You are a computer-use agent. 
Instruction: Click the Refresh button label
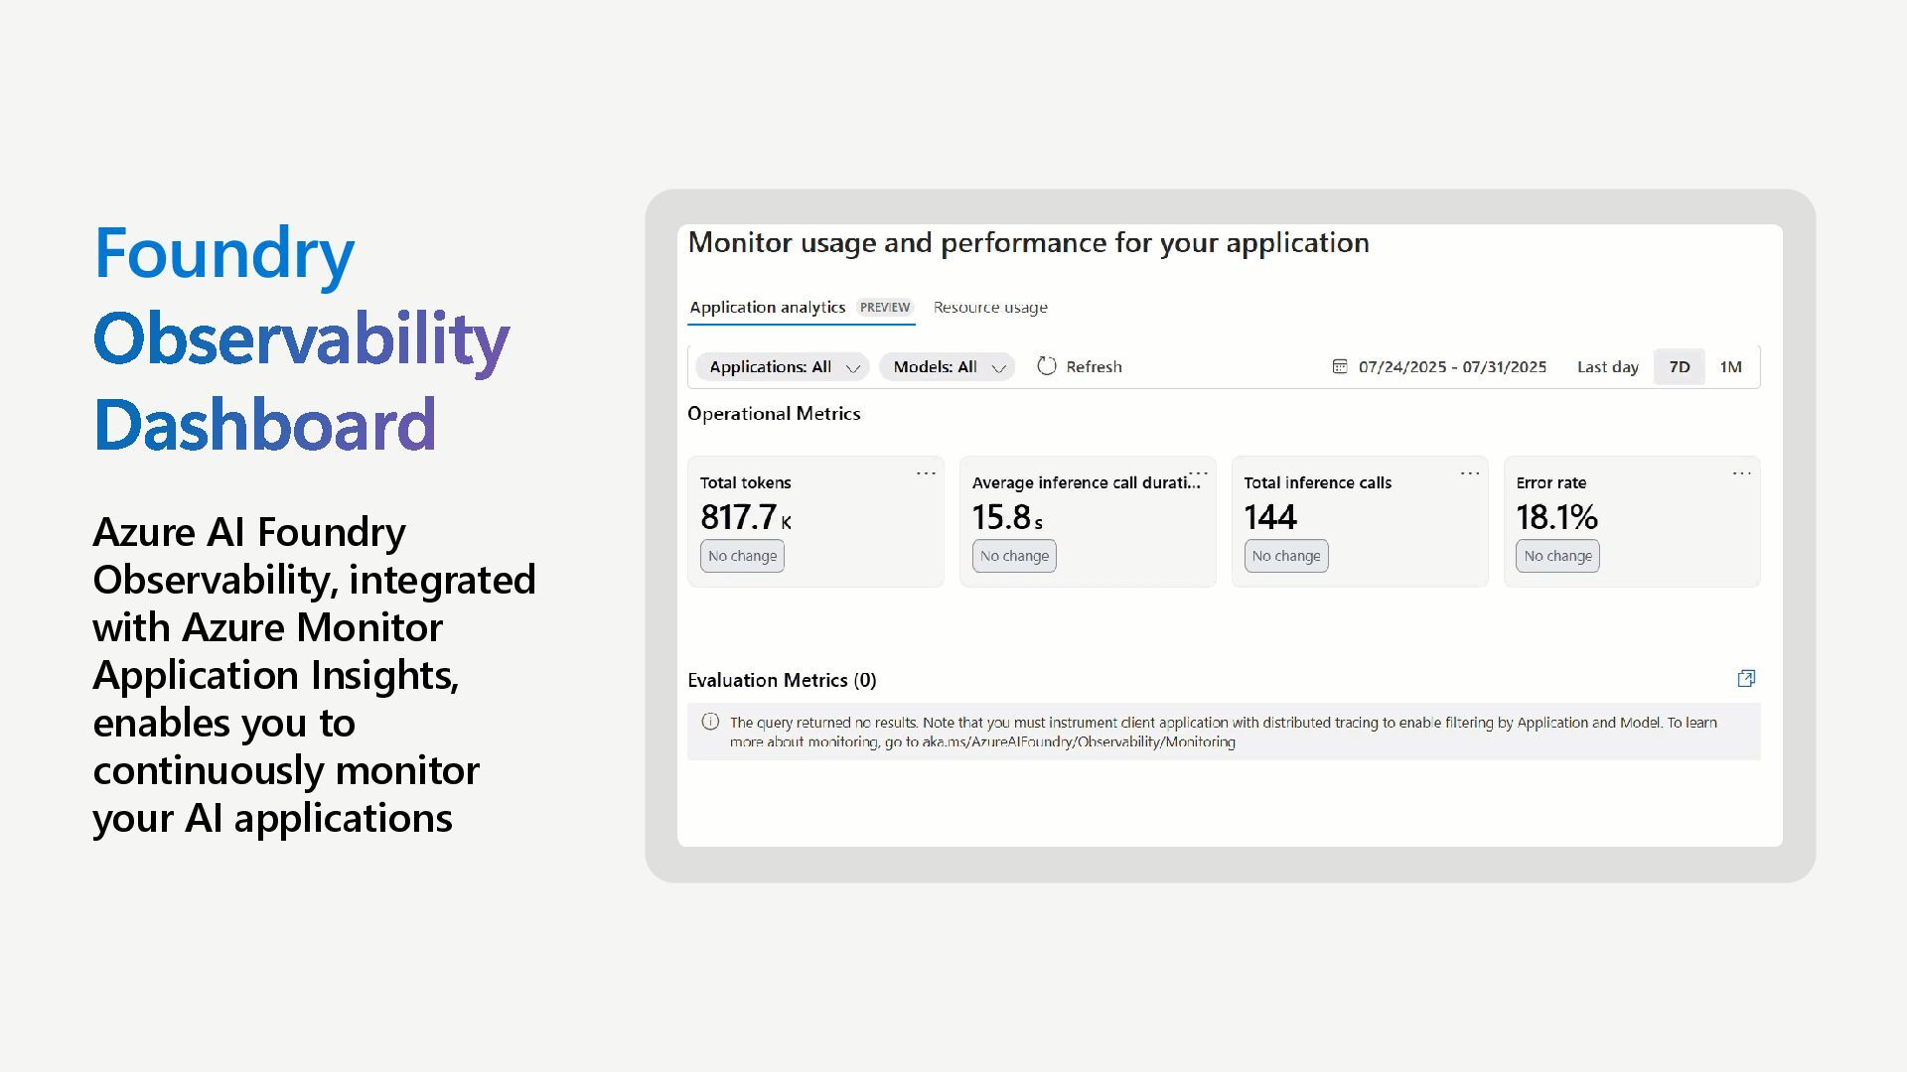point(1094,366)
